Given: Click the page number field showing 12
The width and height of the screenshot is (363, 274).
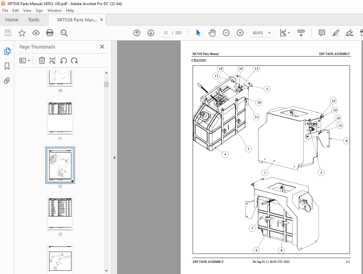Looking at the screenshot, I should tap(166, 33).
